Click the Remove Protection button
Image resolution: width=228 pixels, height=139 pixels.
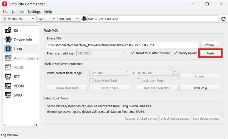[x=157, y=88]
